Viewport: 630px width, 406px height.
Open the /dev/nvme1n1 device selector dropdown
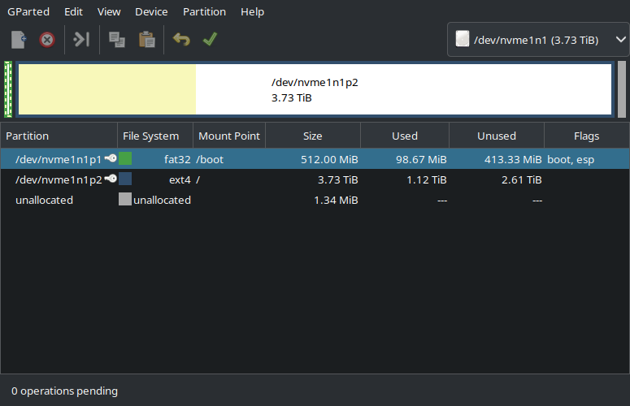(x=538, y=39)
